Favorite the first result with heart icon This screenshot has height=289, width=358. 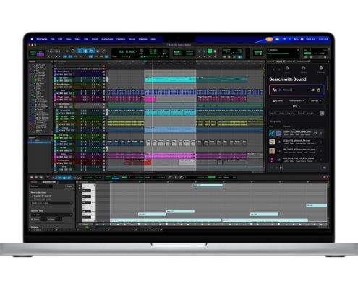tap(315, 133)
